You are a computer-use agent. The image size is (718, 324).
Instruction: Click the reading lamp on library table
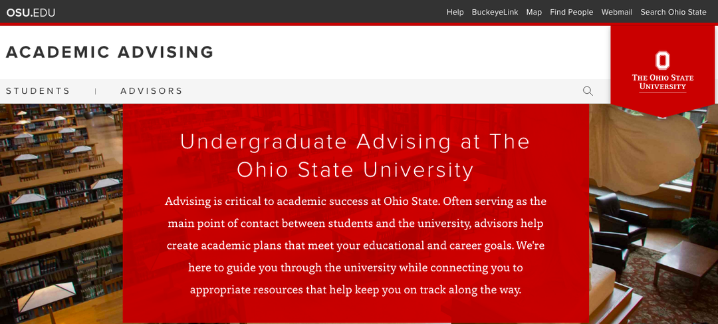point(48,291)
